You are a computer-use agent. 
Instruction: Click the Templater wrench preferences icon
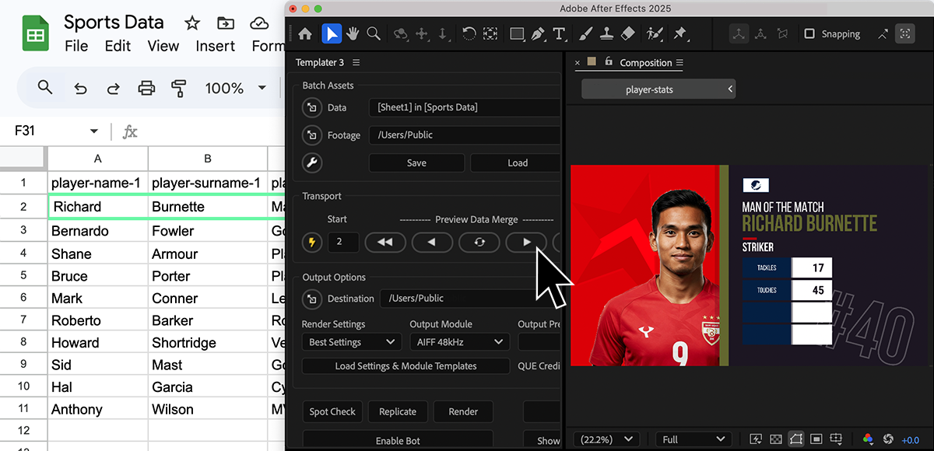point(312,163)
